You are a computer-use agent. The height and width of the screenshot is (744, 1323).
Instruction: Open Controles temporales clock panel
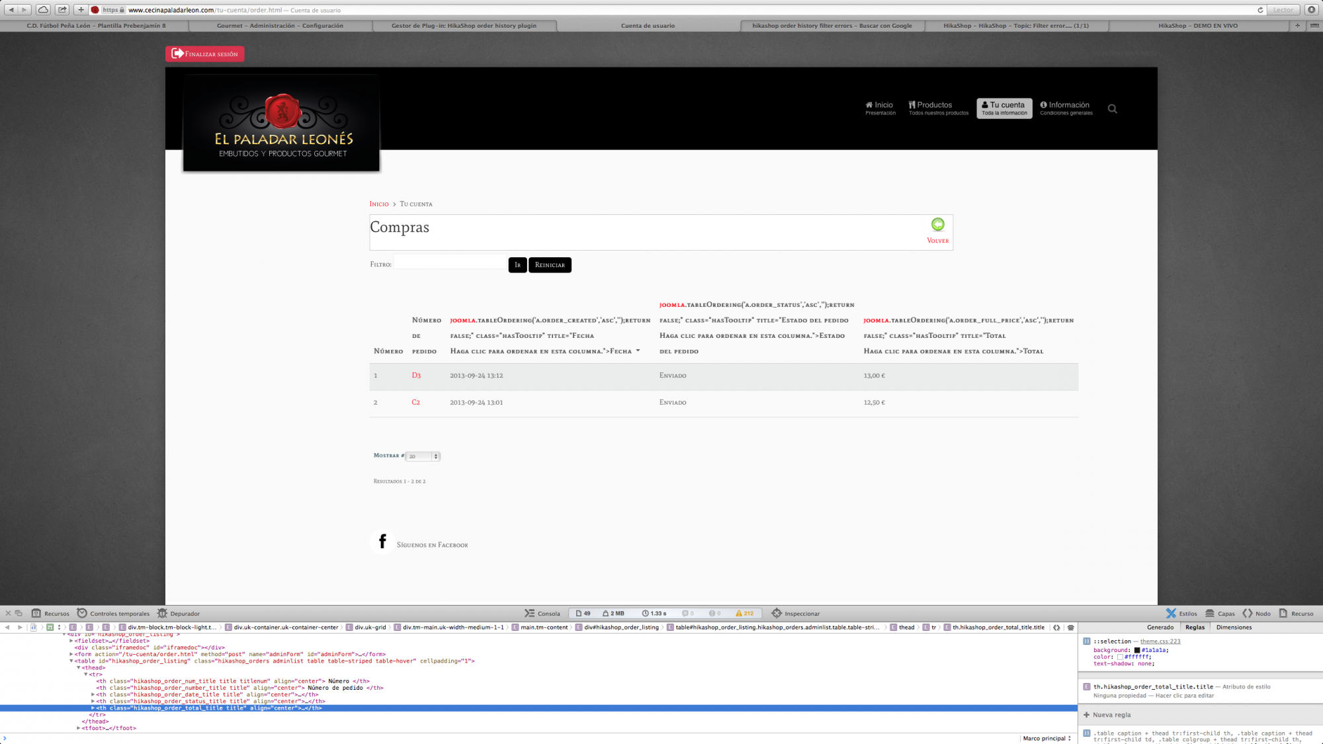83,613
